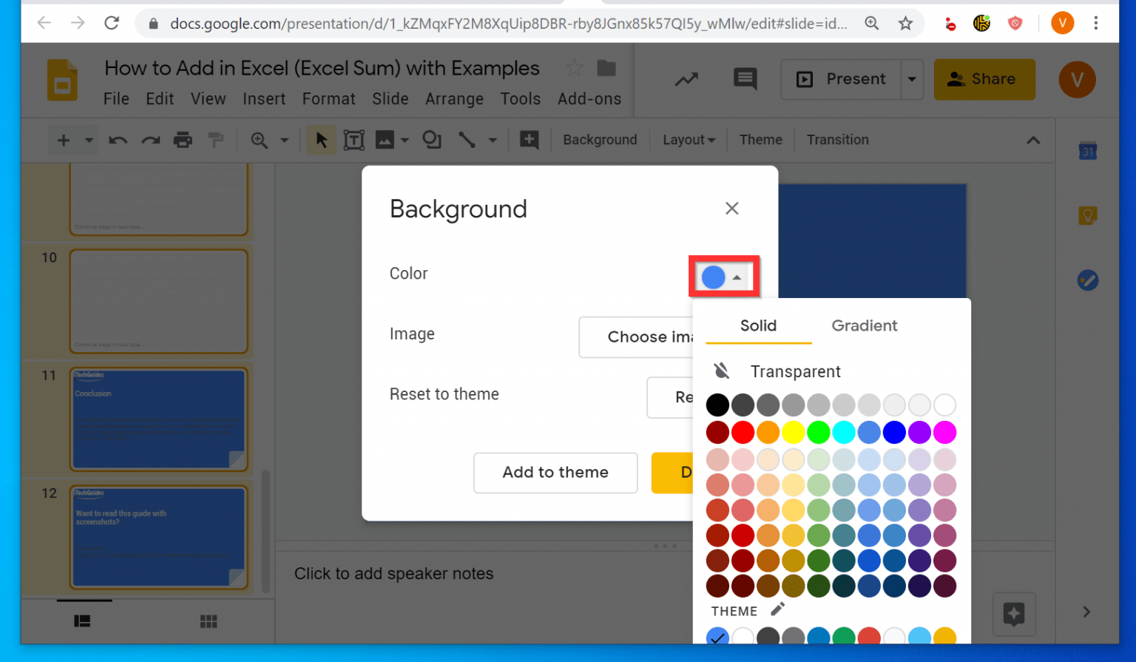Switch to grid view of slides
The width and height of the screenshot is (1136, 662).
click(209, 621)
